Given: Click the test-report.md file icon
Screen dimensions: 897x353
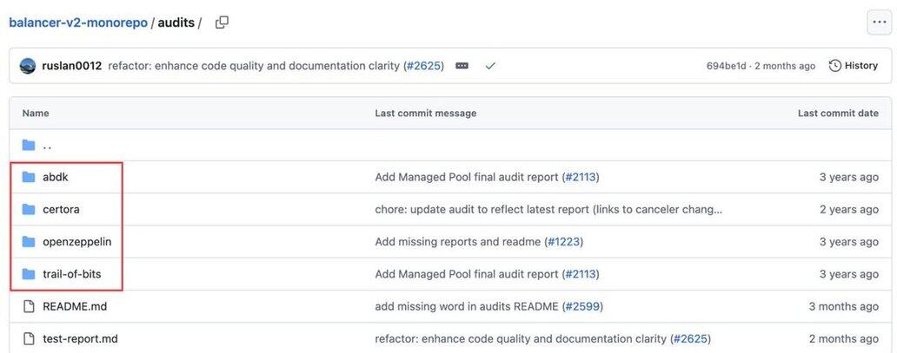Looking at the screenshot, I should coord(29,338).
